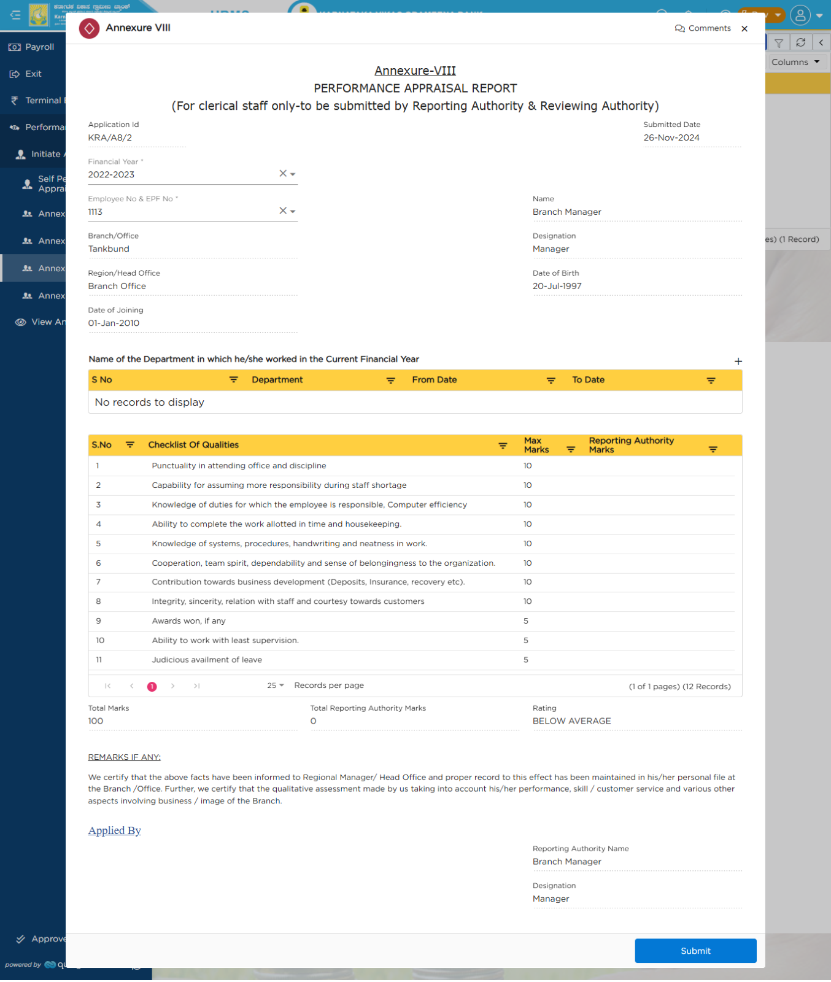Screen dimensions: 831x982
Task: Clear the Employee No & EPF No field
Action: [x=283, y=211]
